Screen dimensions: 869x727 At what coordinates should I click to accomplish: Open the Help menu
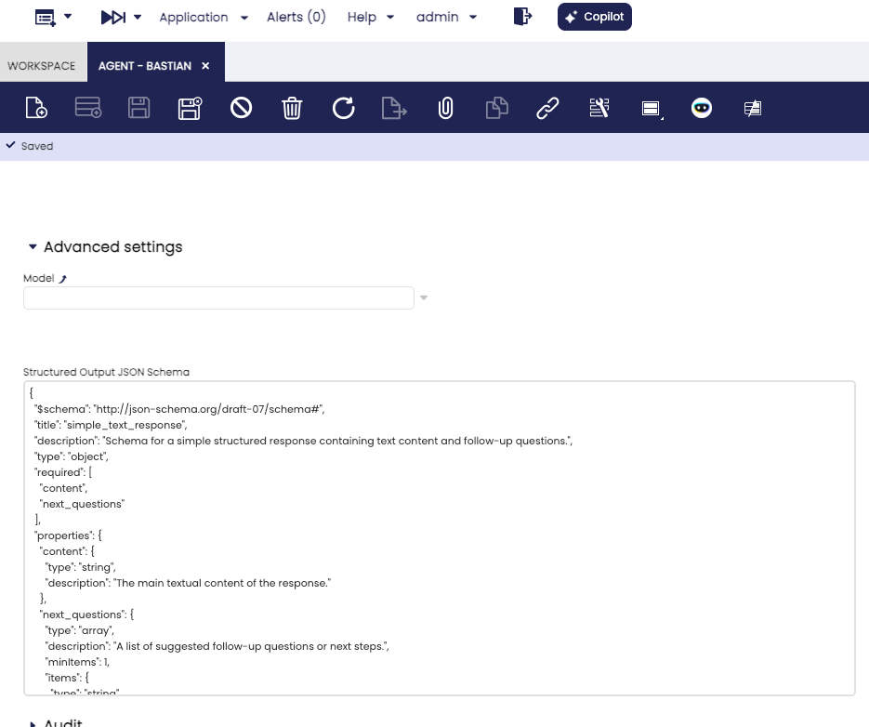click(x=370, y=18)
